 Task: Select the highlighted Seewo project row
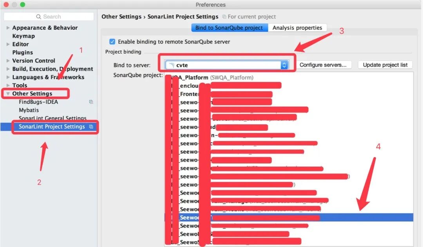pyautogui.click(x=289, y=218)
